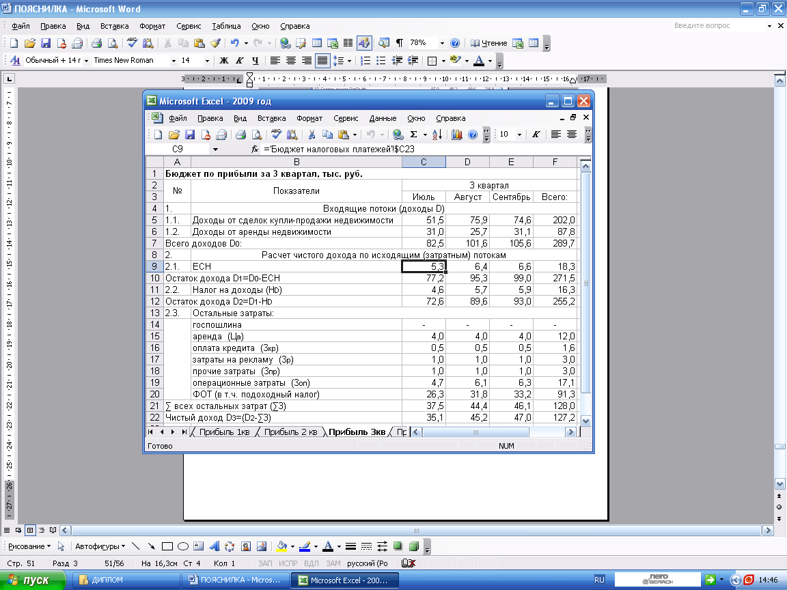The image size is (787, 590).
Task: Open the Excel Name Box dropdown arrow
Action: 215,149
